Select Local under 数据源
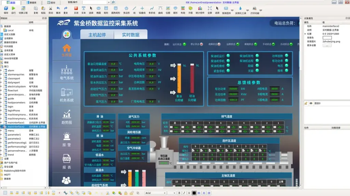 click(x=11, y=30)
